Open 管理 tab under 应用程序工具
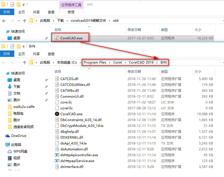The height and width of the screenshot is (177, 224). [71, 12]
